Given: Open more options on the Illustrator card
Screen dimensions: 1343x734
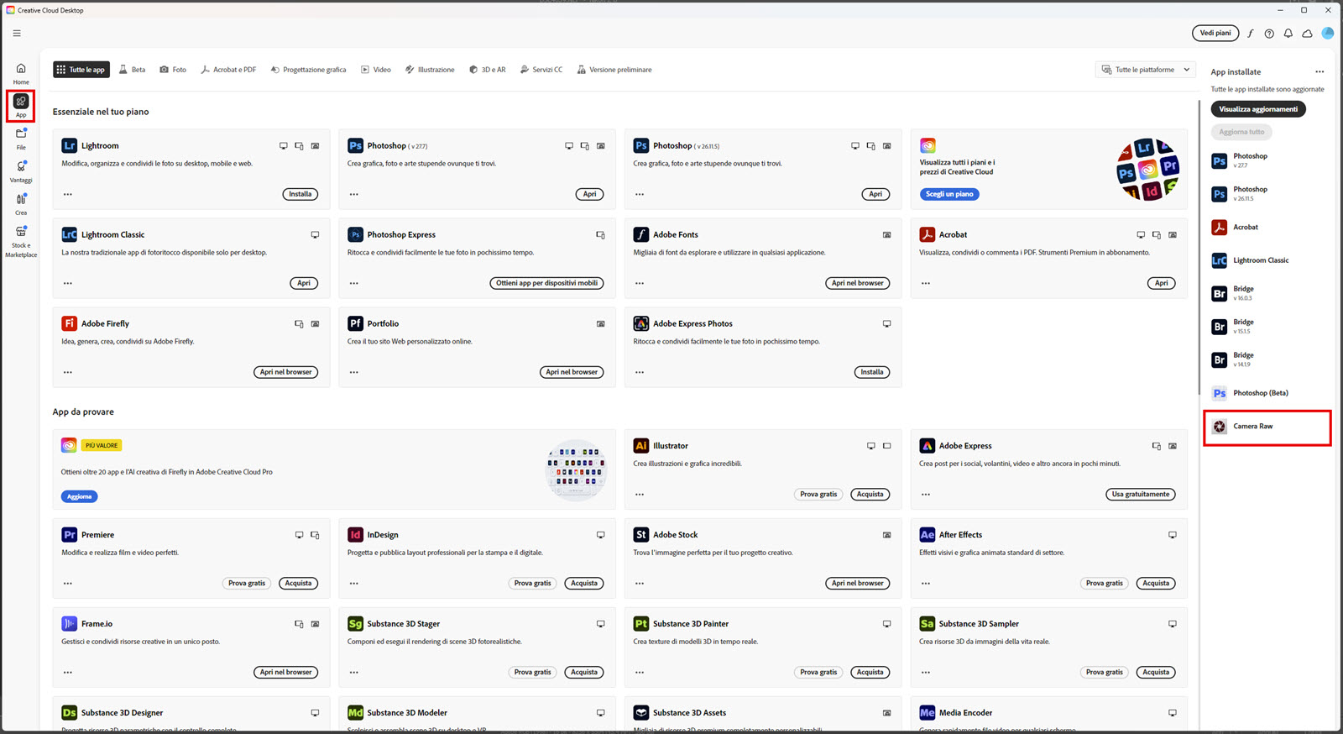Looking at the screenshot, I should click(x=640, y=495).
